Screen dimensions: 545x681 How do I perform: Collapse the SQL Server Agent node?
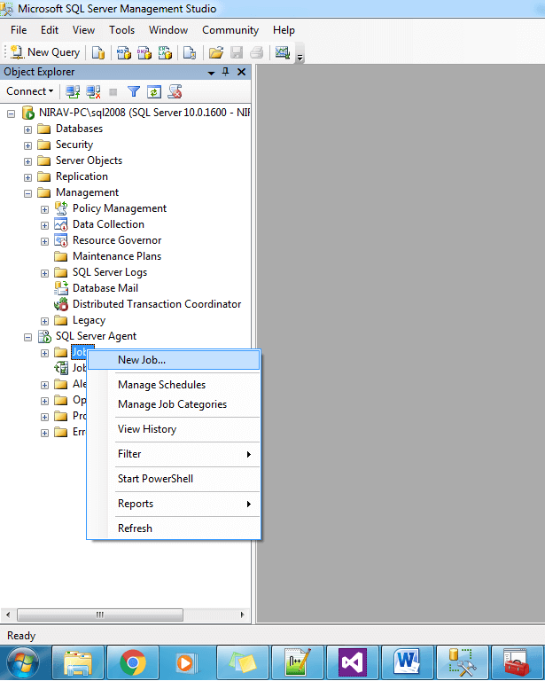point(27,337)
